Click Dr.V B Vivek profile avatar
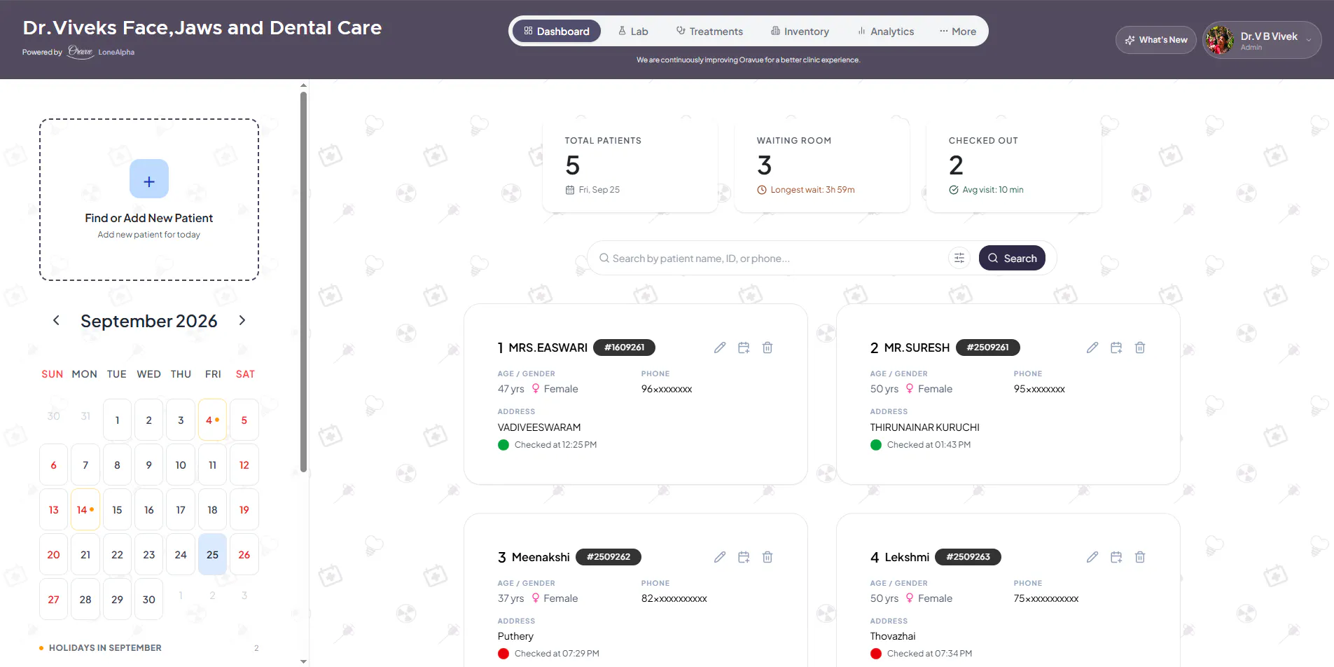The height and width of the screenshot is (667, 1334). (1220, 40)
